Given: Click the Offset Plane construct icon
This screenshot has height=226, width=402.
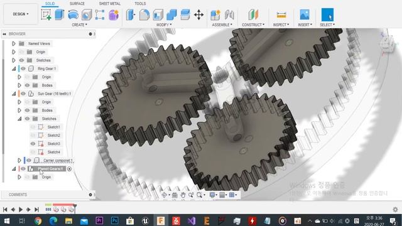Looking at the screenshot, I should pyautogui.click(x=253, y=14).
